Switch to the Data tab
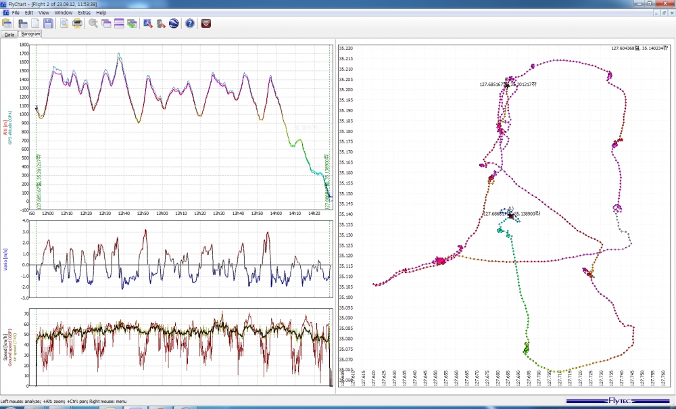Viewport: 676px width, 409px height. (9, 34)
